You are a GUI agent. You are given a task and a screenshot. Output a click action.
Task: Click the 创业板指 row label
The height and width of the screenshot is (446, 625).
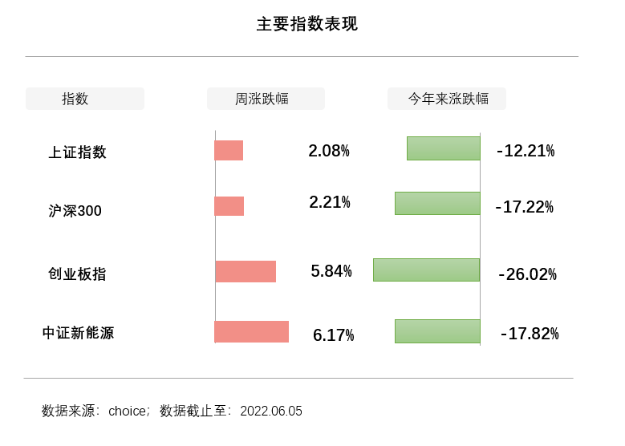(77, 274)
